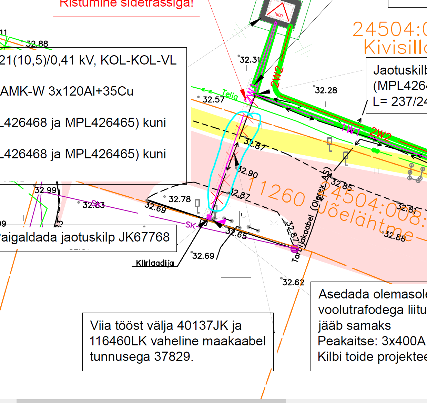The height and width of the screenshot is (403, 427).
Task: Select the AMK-W 3x120Al+35Cu cable text
Action: tap(67, 91)
